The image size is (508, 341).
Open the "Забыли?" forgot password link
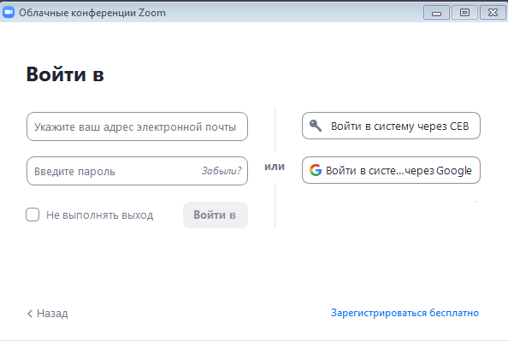coord(222,171)
